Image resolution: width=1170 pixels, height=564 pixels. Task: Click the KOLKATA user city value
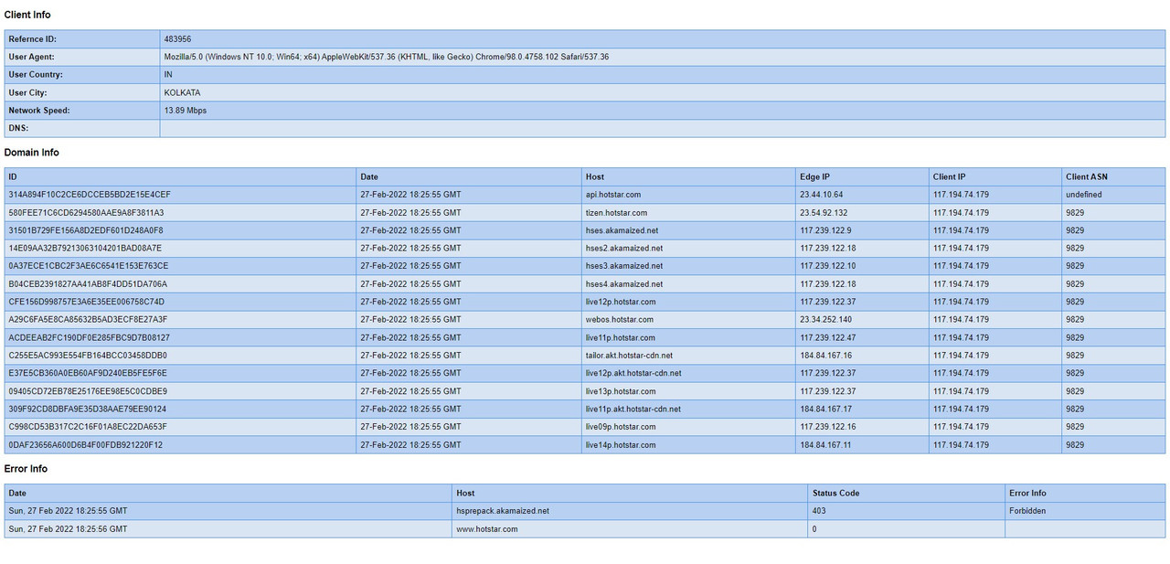(x=182, y=92)
